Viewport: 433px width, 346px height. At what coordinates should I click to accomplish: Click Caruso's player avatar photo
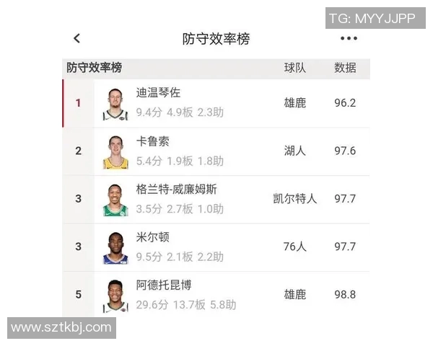tap(115, 151)
